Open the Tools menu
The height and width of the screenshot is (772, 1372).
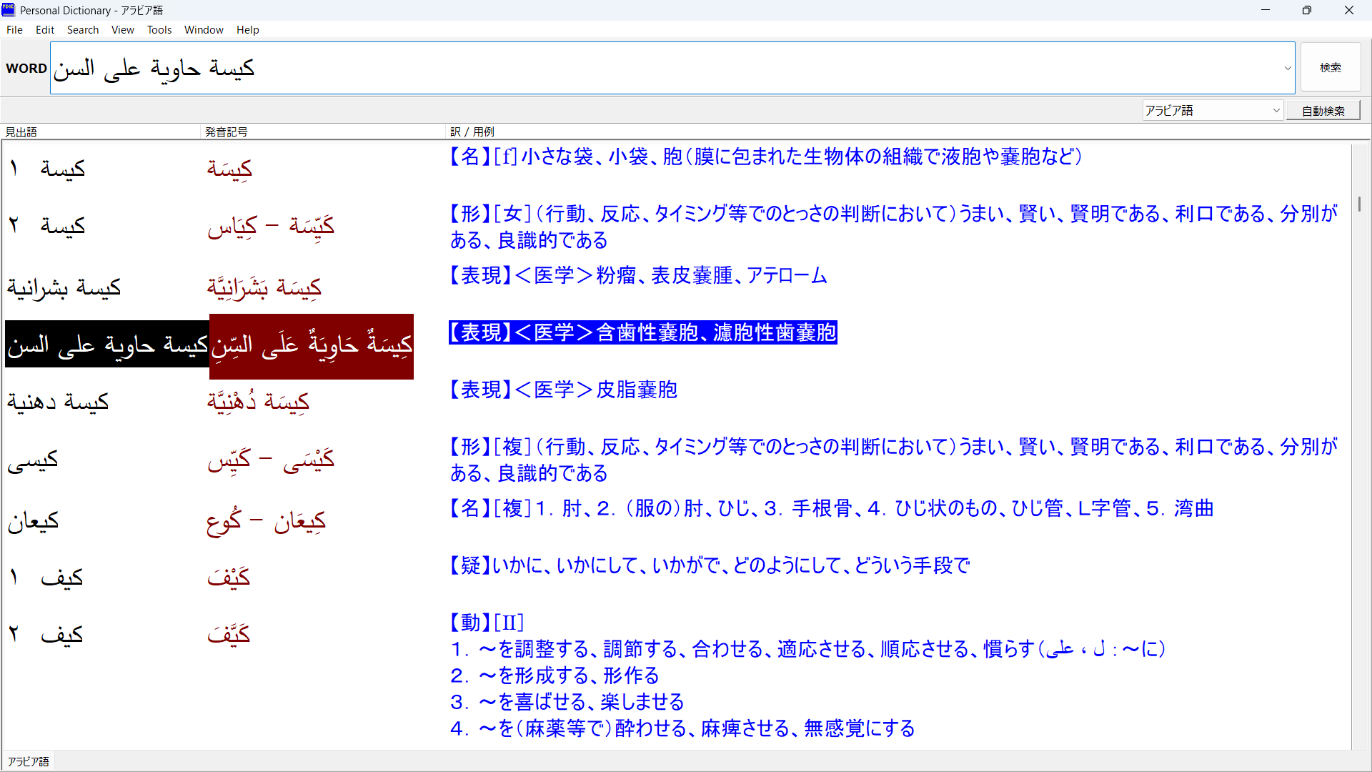pyautogui.click(x=159, y=30)
